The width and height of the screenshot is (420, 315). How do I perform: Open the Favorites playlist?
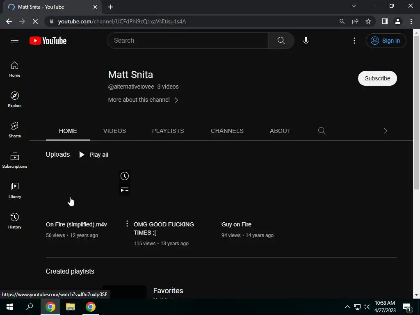[168, 291]
